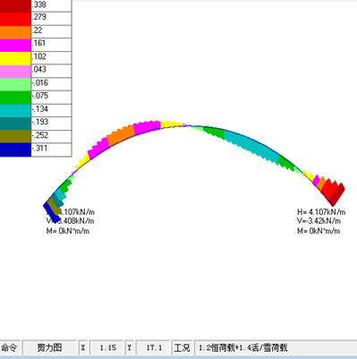The height and width of the screenshot is (359, 357).
Task: Click the 工况 label in status bar
Action: point(182,347)
